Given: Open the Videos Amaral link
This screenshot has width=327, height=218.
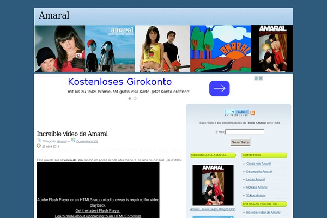Looking at the screenshot, I should coord(256,195).
